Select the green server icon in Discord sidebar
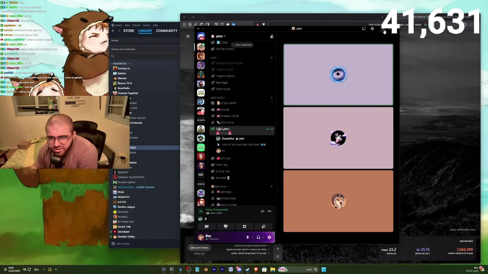The image size is (488, 274). point(201,147)
